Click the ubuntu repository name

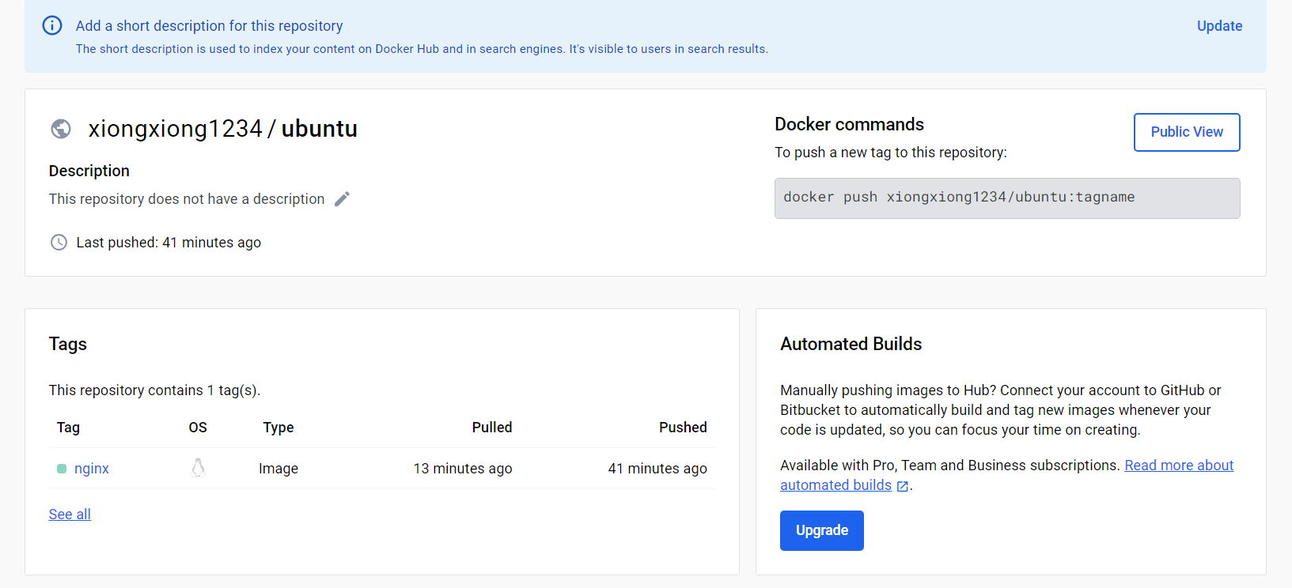[x=320, y=129]
